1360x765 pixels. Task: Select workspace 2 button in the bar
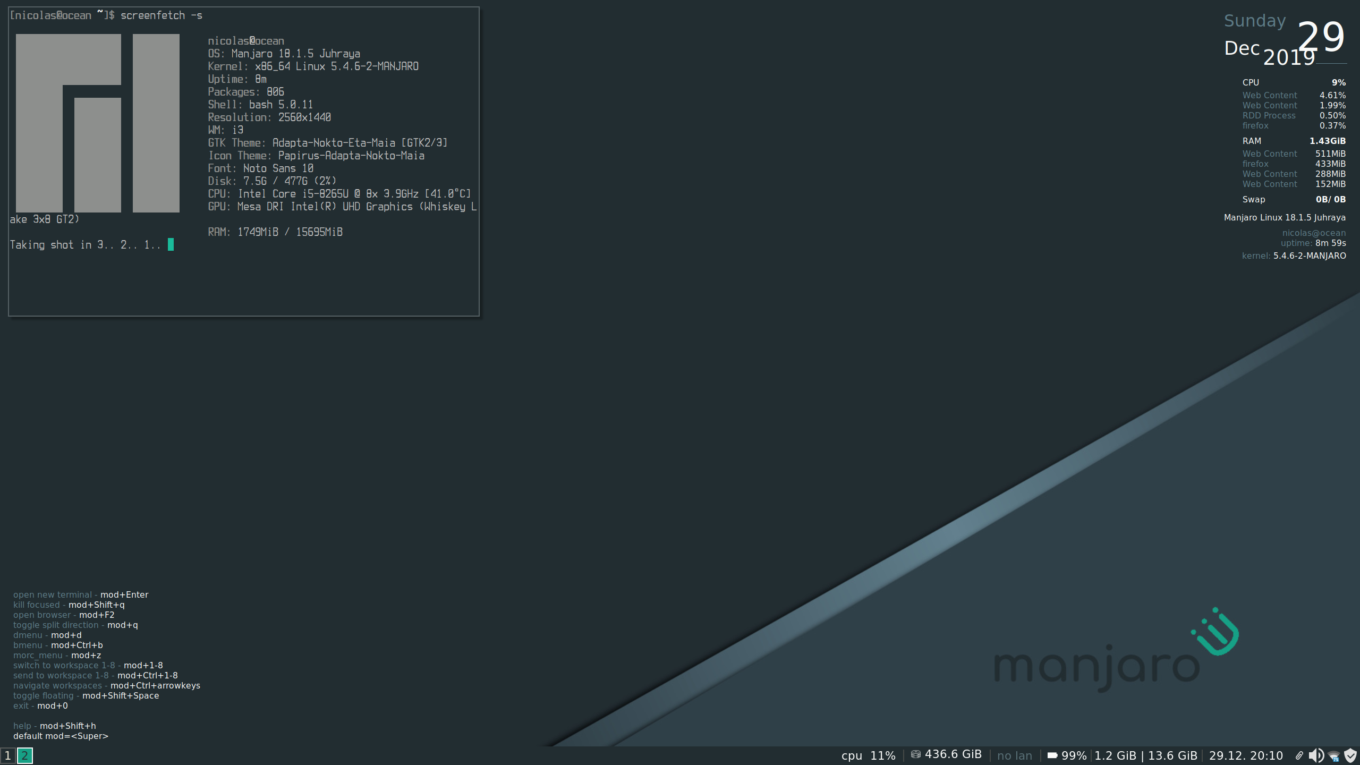click(x=24, y=755)
